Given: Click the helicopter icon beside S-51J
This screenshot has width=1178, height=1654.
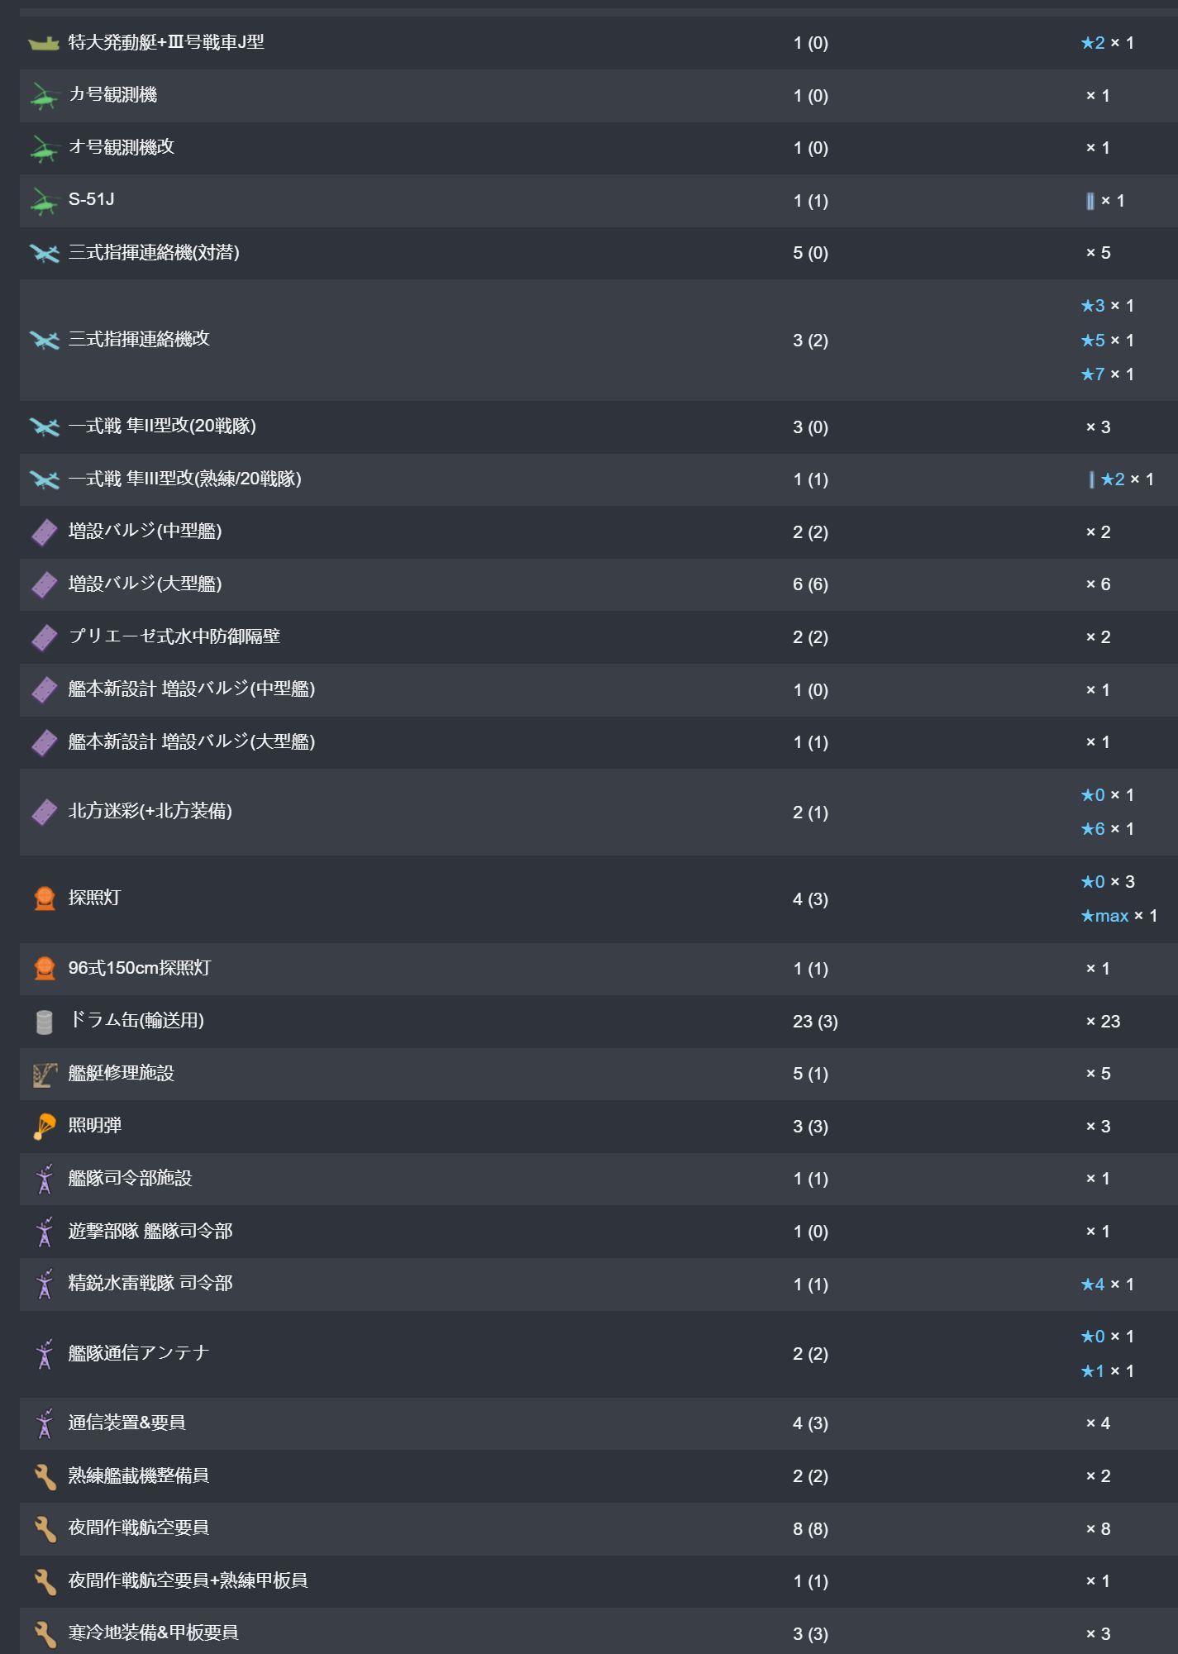Looking at the screenshot, I should (x=44, y=201).
